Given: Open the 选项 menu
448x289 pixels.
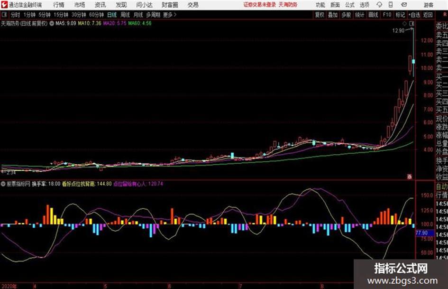Looking at the screenshot, I should (365, 5).
